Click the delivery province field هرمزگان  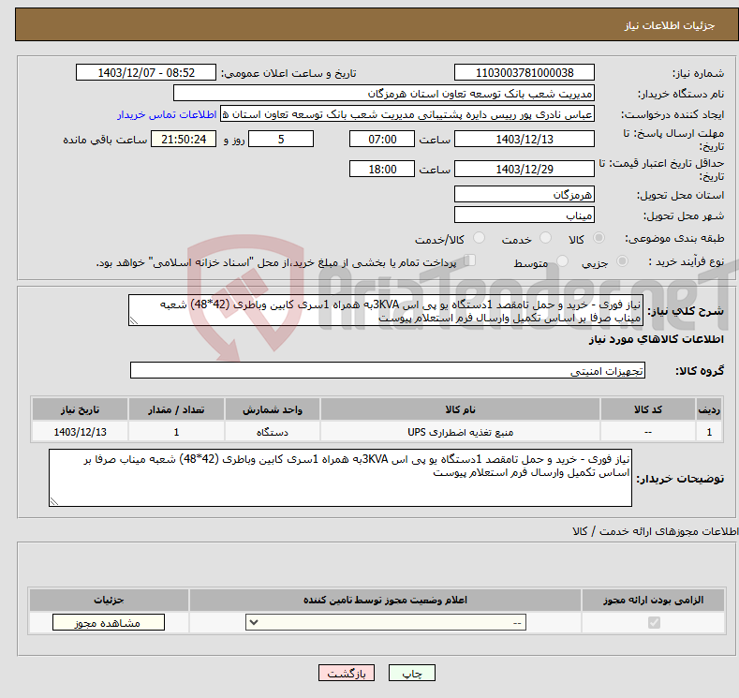pos(525,194)
